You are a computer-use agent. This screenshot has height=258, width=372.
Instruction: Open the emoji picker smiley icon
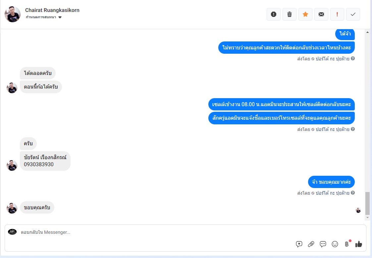point(335,244)
